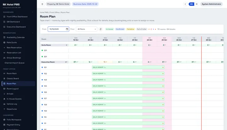Screen dimensions: 227x130
Task: Open room 102 GALIH HIDAYAT booking block
Action: coord(128,73)
